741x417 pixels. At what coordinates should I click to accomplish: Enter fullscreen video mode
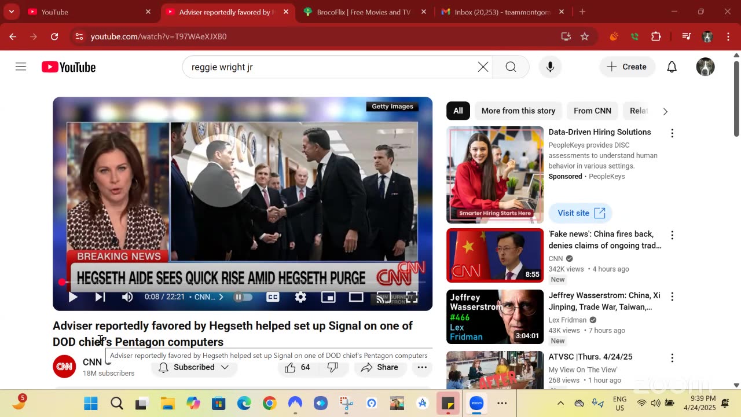click(412, 297)
